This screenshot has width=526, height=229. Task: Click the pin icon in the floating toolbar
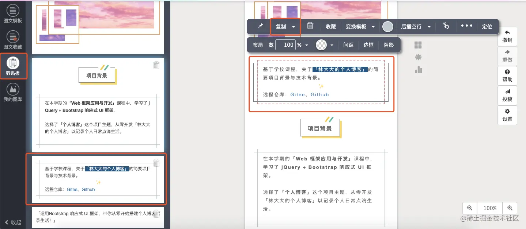[260, 26]
